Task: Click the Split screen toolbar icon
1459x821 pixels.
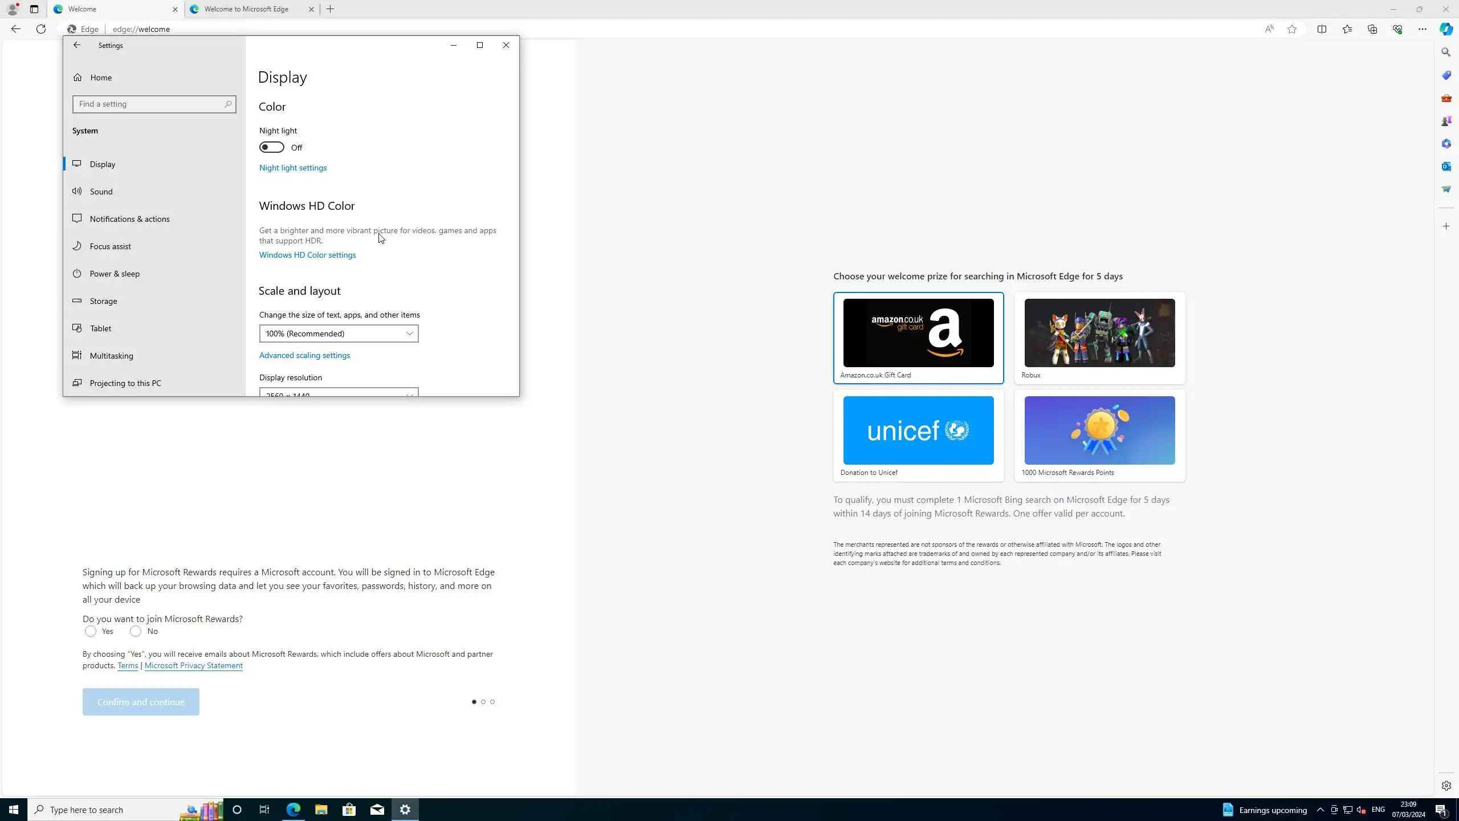Action: pos(1322,29)
